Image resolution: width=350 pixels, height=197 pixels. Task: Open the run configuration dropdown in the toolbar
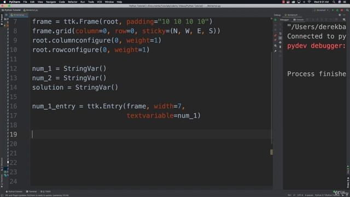pyautogui.click(x=321, y=10)
